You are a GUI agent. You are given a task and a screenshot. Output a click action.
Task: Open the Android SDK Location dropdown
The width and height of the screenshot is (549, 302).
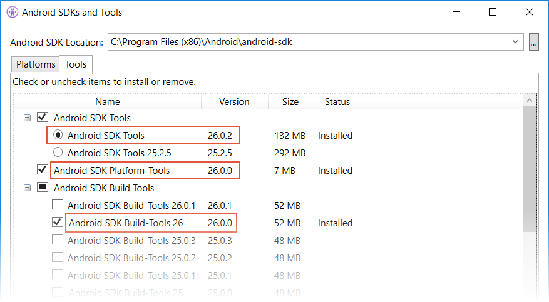tap(515, 42)
